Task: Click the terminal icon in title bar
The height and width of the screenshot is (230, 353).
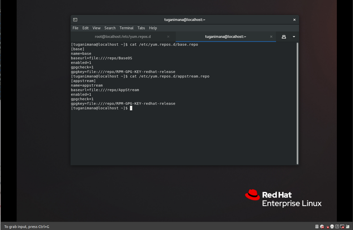Action: pos(75,20)
